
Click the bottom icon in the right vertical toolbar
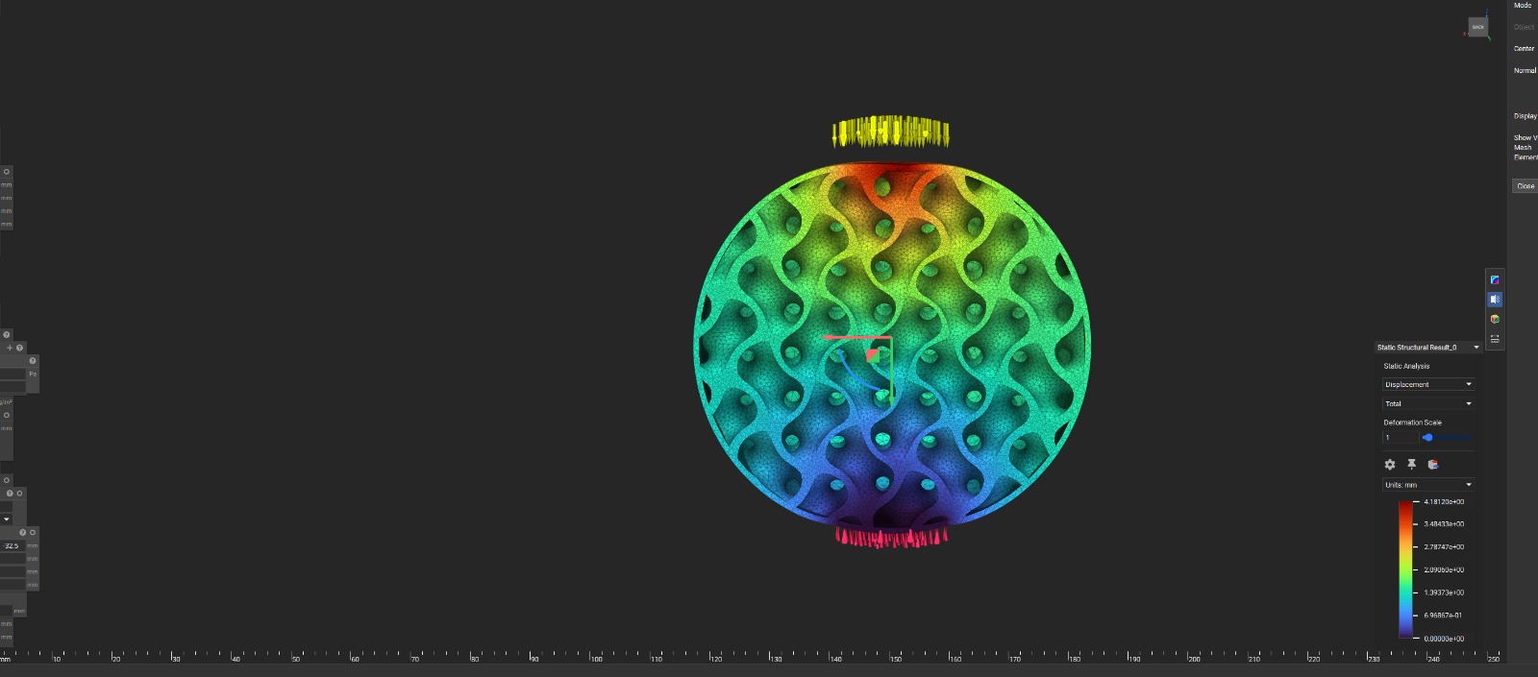point(1495,339)
